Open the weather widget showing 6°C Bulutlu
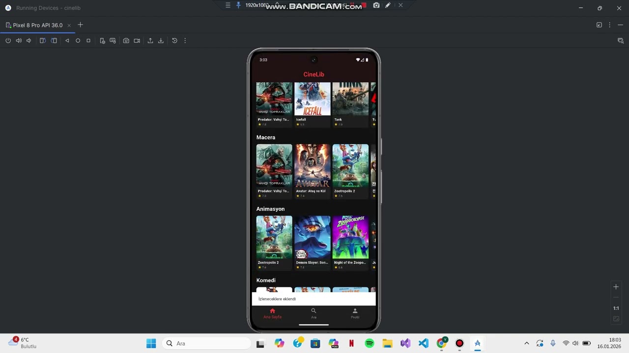The image size is (629, 353). tap(22, 343)
